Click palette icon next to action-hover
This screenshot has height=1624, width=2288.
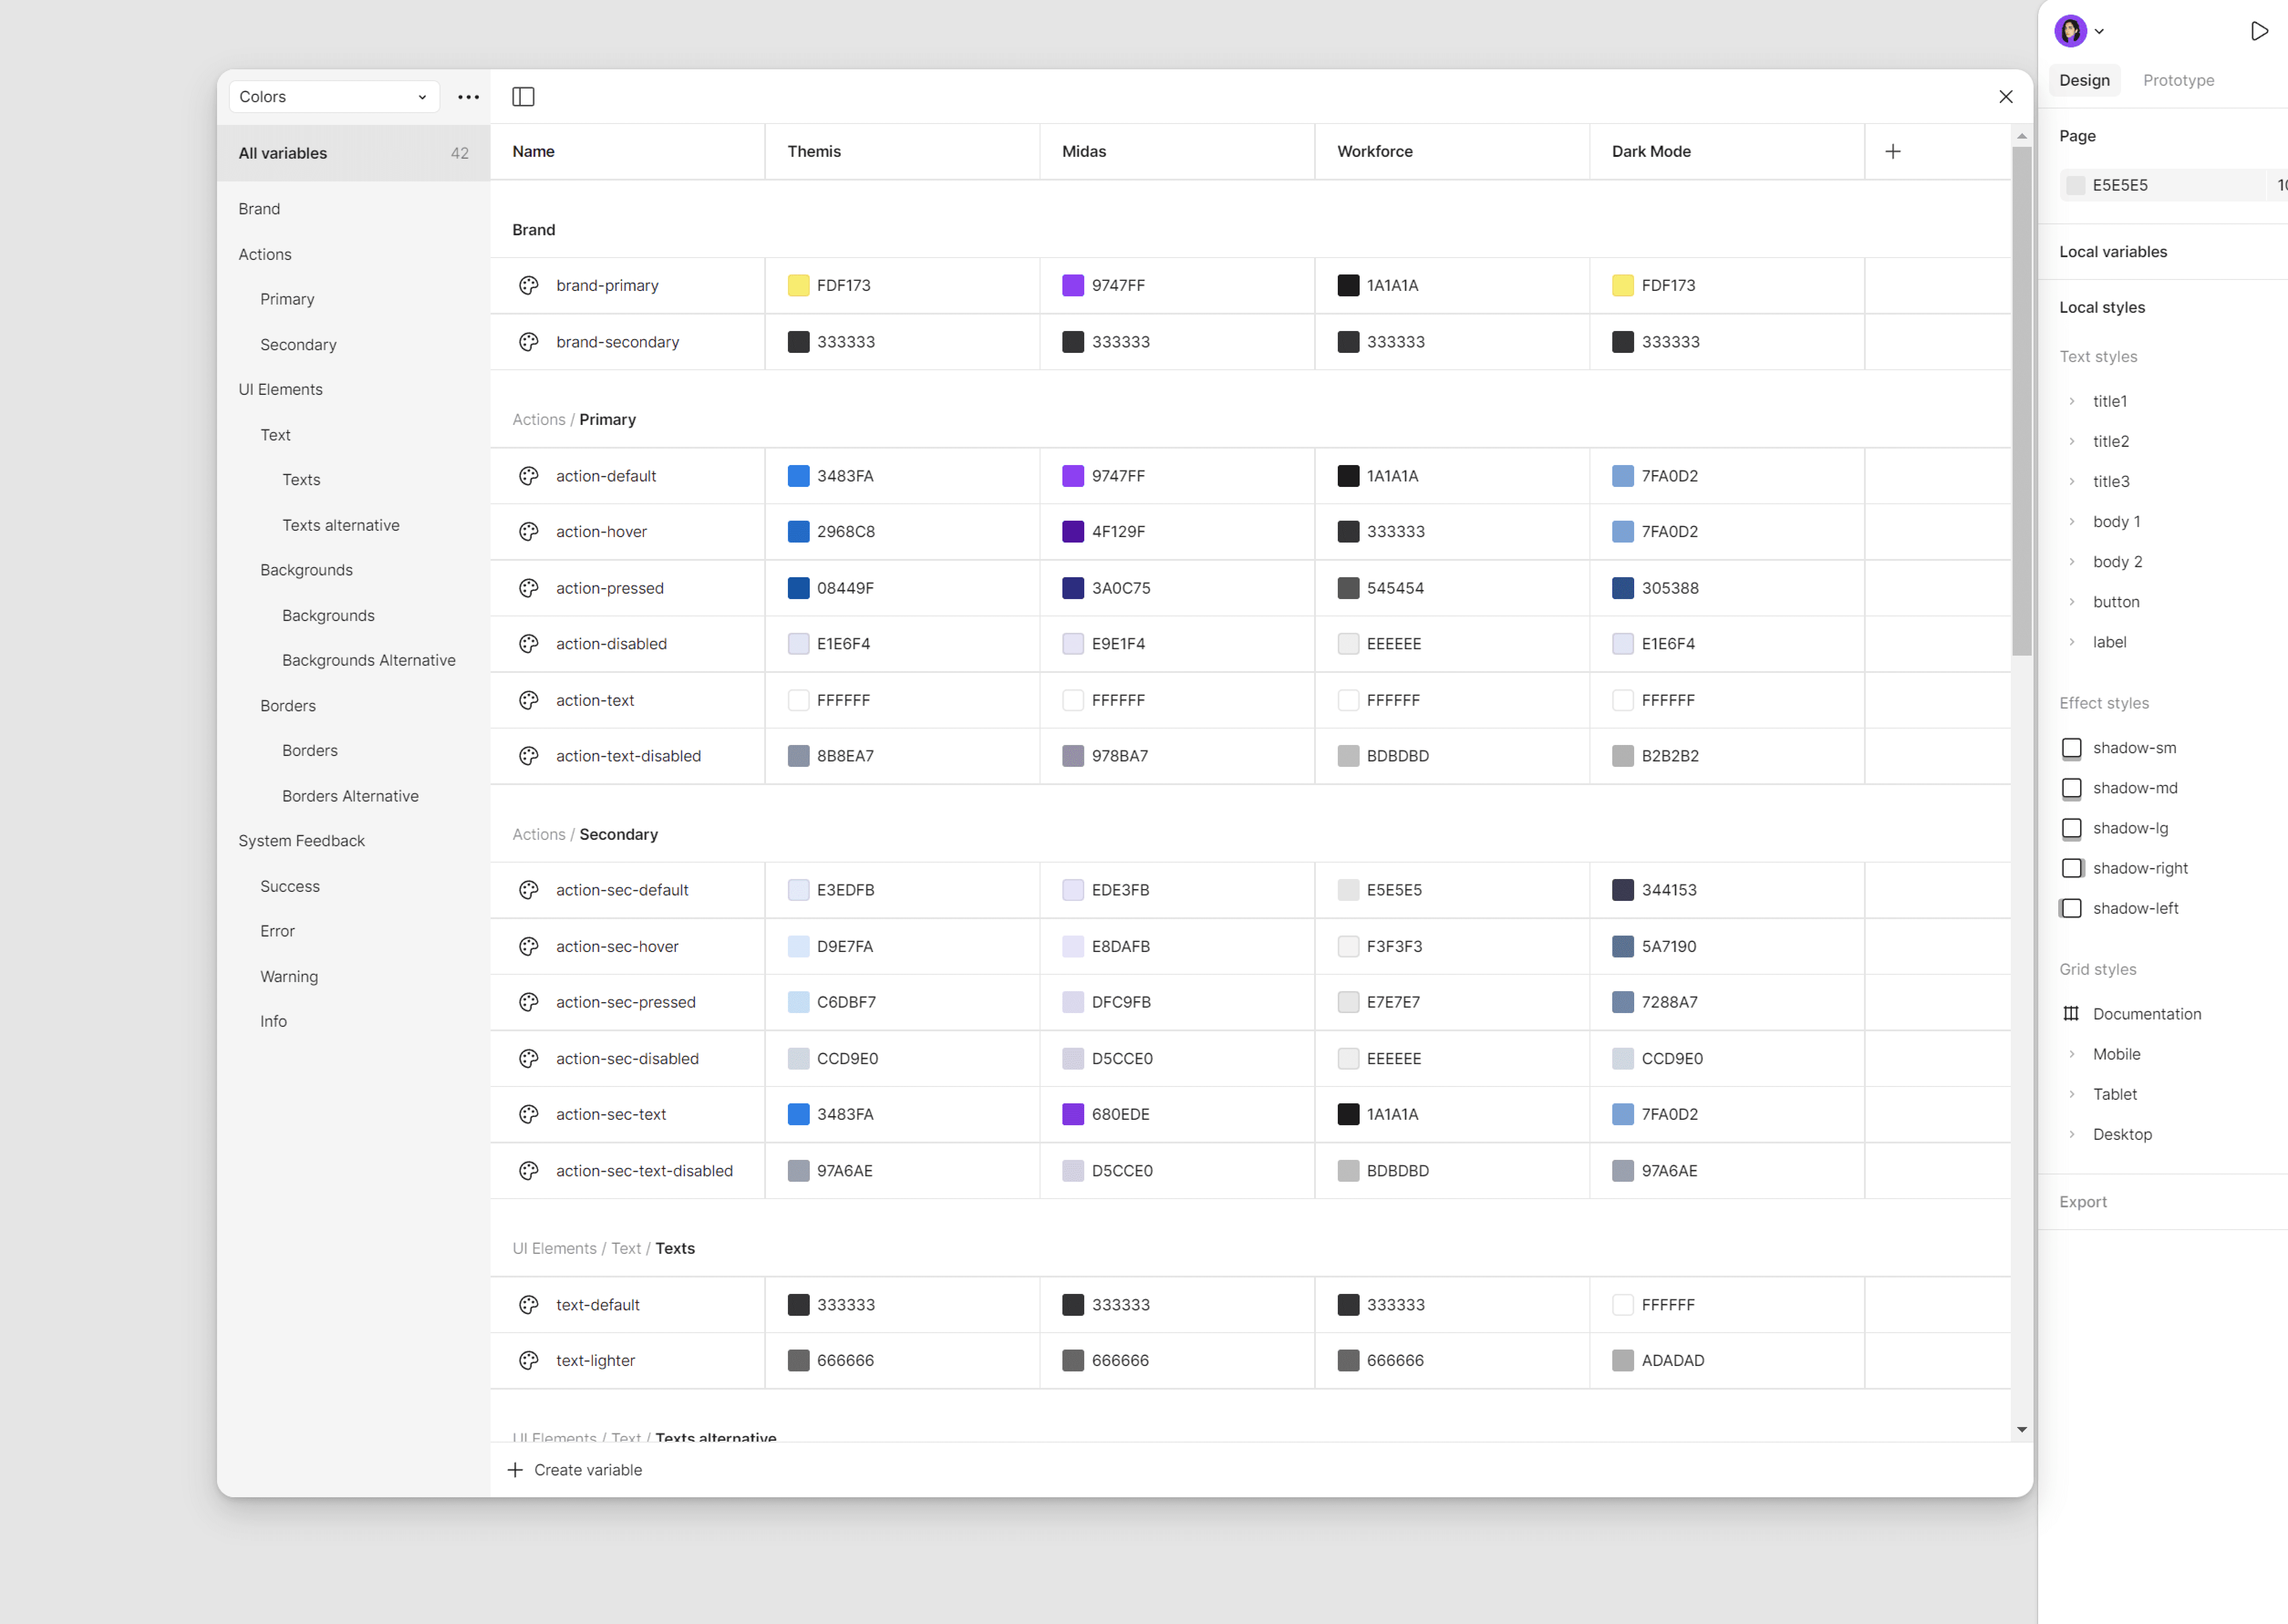coord(529,532)
